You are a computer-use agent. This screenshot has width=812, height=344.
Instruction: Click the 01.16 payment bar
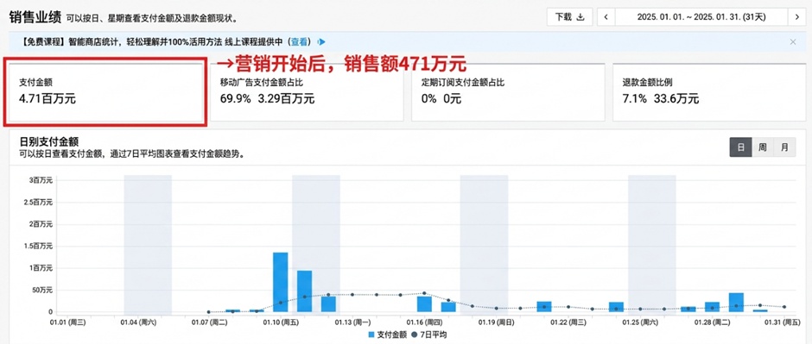click(424, 304)
